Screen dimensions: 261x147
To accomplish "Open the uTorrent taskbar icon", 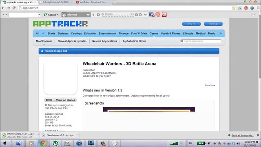I will 55,143.
